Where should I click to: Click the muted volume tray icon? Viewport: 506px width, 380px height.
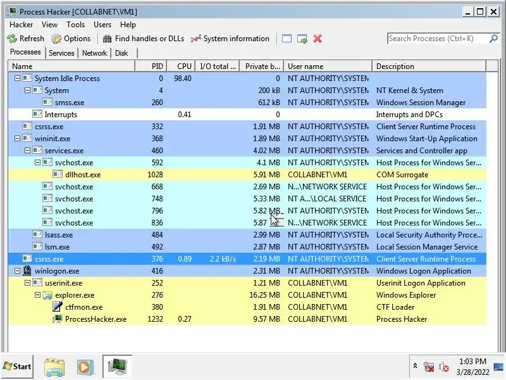[x=444, y=367]
